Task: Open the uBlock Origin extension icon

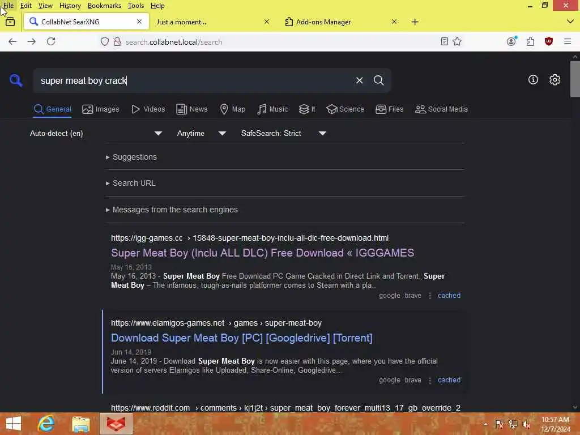Action: point(549,41)
